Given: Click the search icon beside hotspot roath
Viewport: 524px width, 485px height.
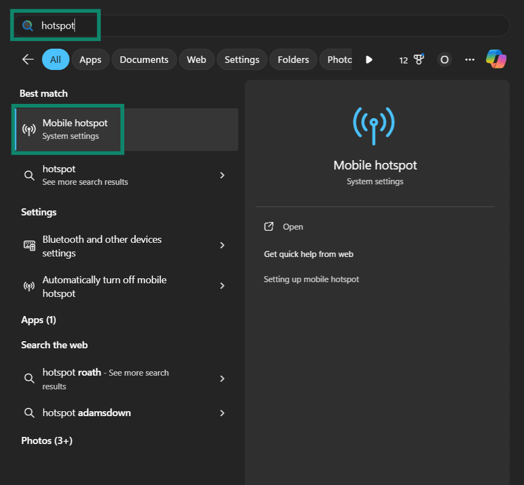Looking at the screenshot, I should tap(29, 378).
